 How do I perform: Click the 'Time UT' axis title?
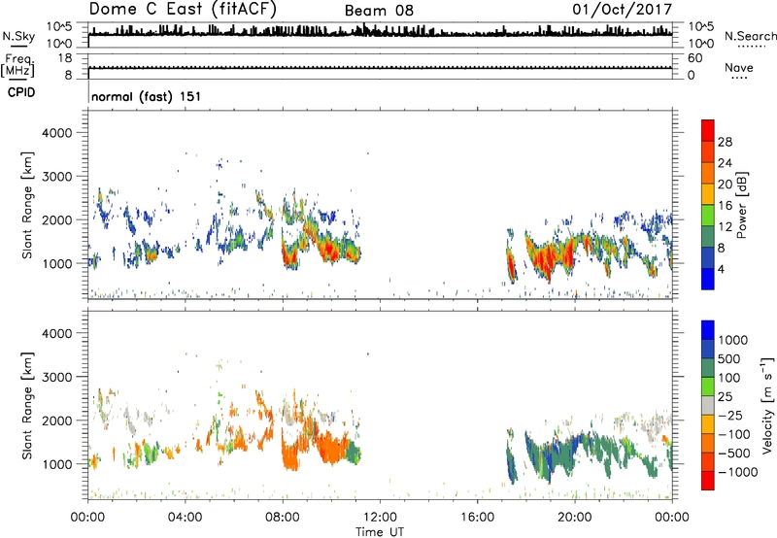[x=380, y=532]
